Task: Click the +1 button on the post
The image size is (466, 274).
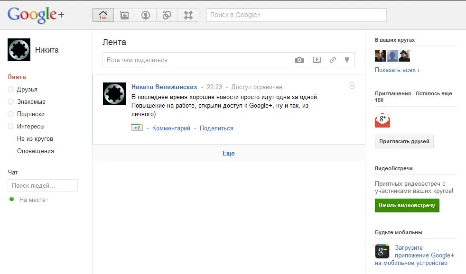Action: [x=137, y=128]
